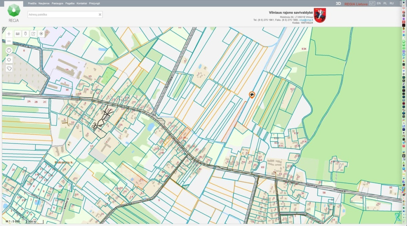The width and height of the screenshot is (407, 226).
Task: Switch interface language to EN
Action: coord(379,4)
